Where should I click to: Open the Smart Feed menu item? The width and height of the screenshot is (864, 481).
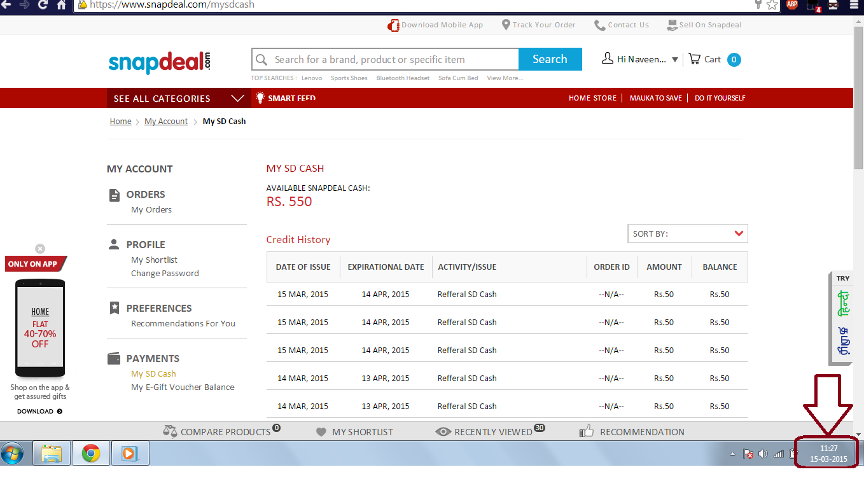coord(291,98)
